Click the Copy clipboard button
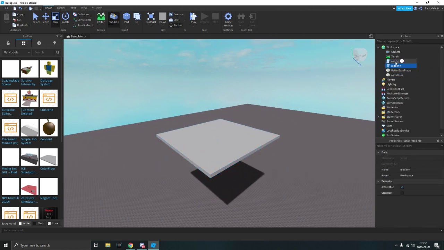This screenshot has height=250, width=444. point(18,15)
